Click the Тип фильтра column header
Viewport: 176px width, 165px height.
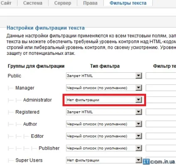tap(105, 66)
